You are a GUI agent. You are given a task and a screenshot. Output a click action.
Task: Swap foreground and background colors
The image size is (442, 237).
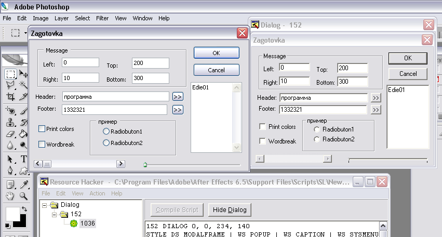coord(24,209)
